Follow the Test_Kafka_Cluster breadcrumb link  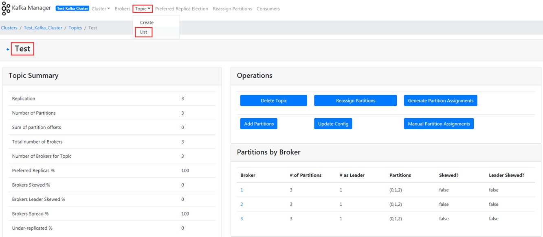(43, 28)
